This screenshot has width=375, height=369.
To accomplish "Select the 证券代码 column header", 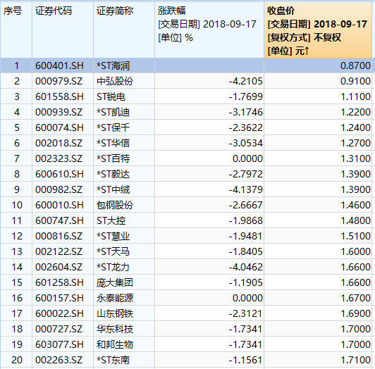I will (63, 30).
